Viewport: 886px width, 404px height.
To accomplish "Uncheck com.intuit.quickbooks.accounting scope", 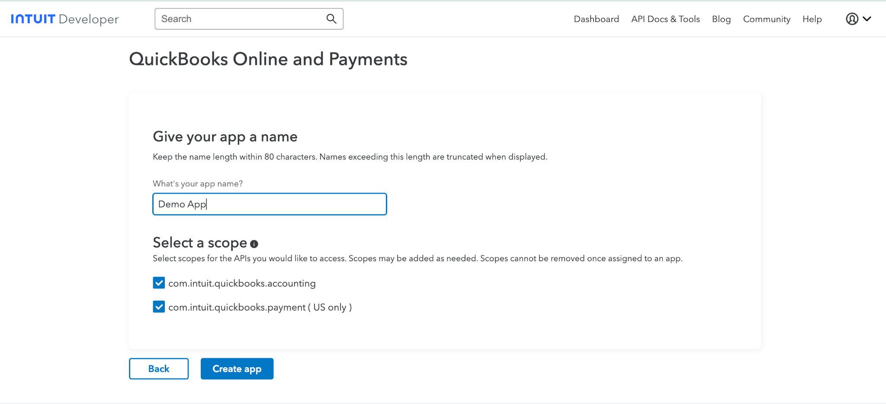I will [159, 283].
